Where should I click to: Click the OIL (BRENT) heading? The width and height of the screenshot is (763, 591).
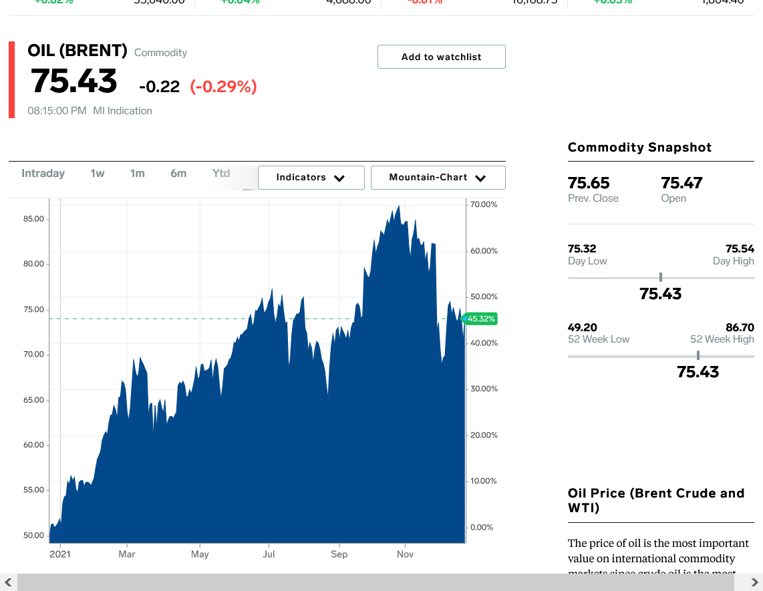tap(78, 51)
